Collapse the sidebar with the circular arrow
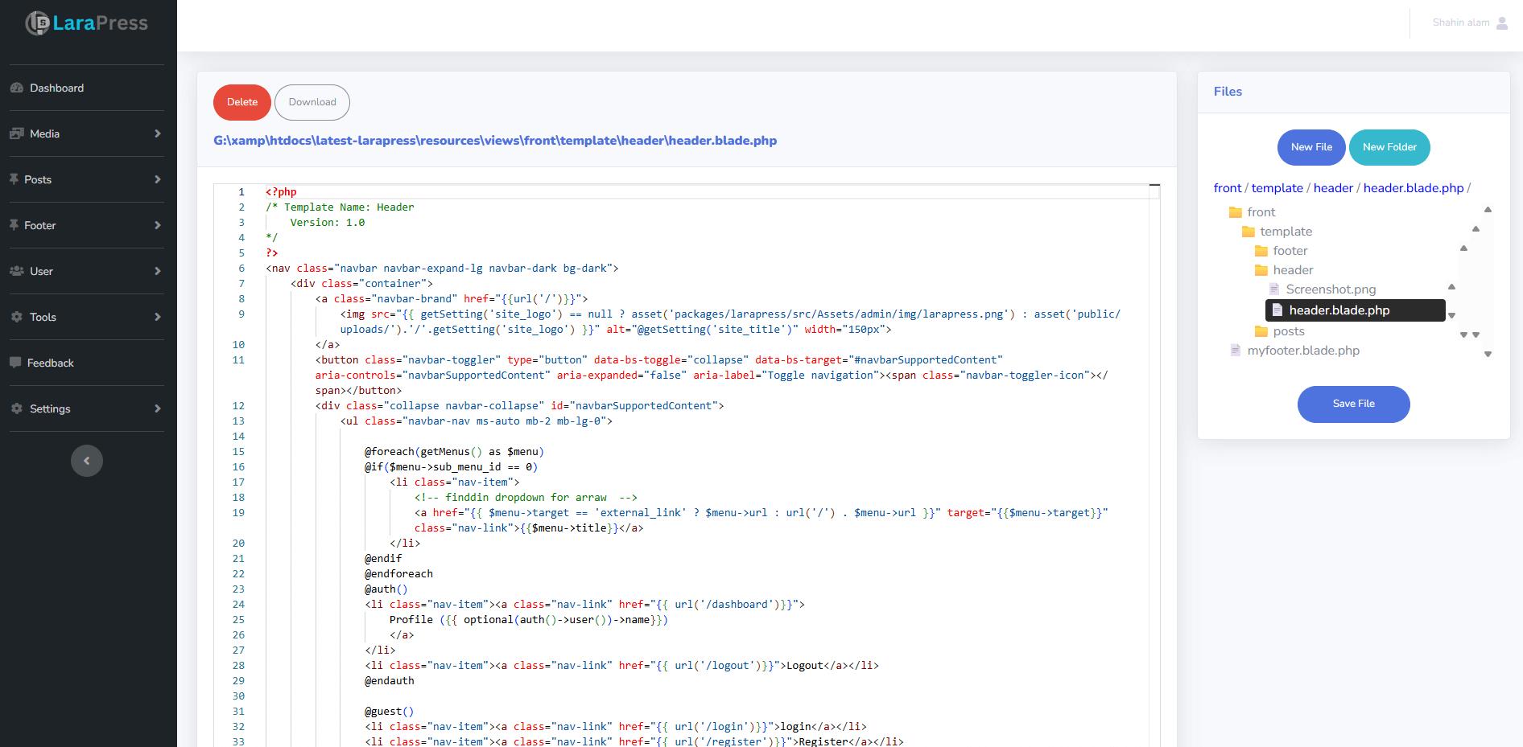Screen dimensions: 1523x747 (86, 460)
